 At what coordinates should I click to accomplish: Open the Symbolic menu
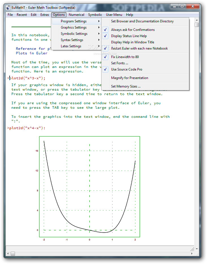point(95,15)
